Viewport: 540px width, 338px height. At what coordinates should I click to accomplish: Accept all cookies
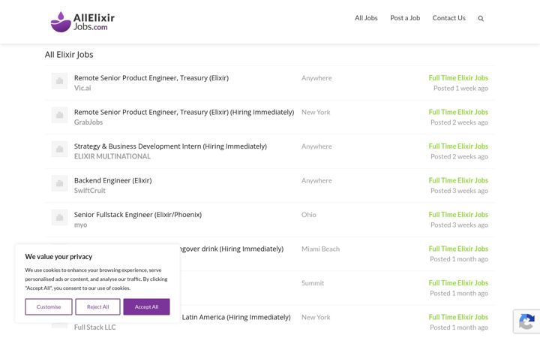[146, 306]
